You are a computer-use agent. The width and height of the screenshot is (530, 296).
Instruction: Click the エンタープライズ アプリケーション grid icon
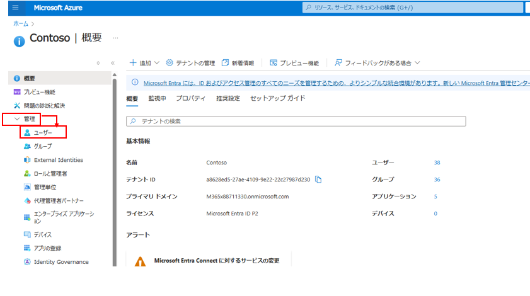(27, 217)
